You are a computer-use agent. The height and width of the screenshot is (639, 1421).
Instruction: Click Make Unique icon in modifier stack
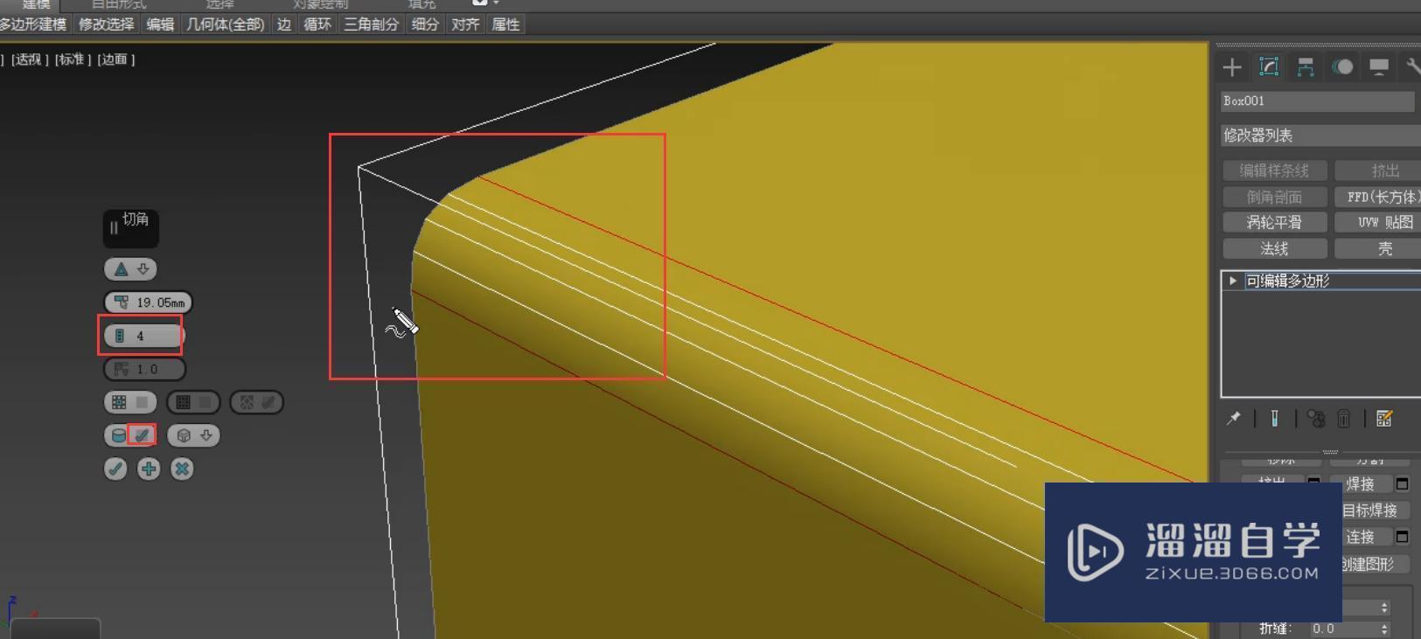pos(1316,419)
